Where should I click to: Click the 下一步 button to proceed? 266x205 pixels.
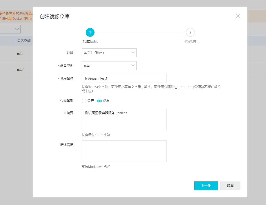(x=206, y=186)
